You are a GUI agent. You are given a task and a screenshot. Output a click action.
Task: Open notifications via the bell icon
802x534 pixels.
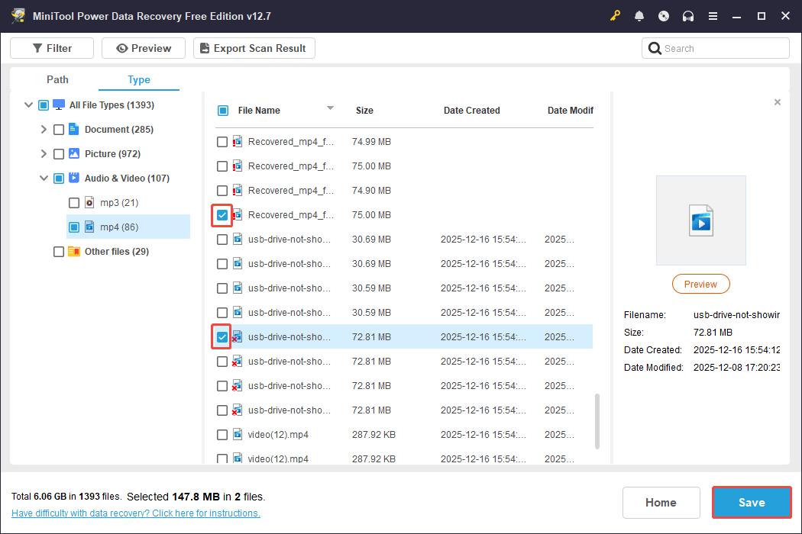coord(639,15)
